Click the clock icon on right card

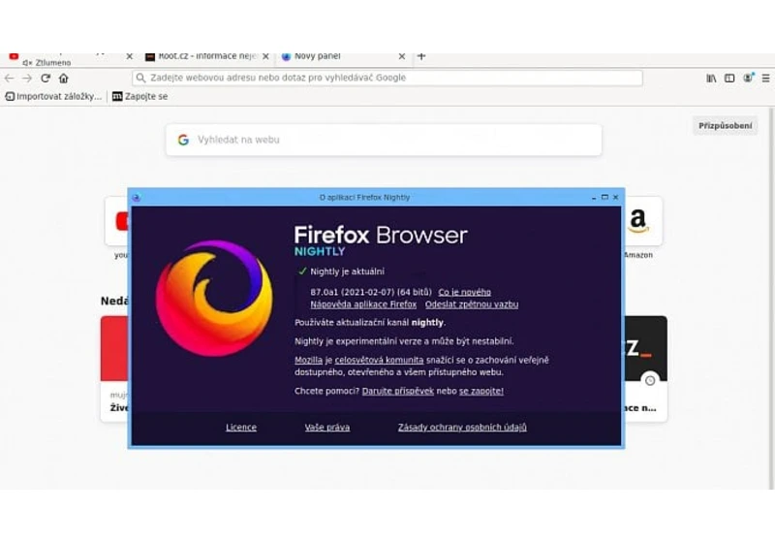tap(650, 380)
